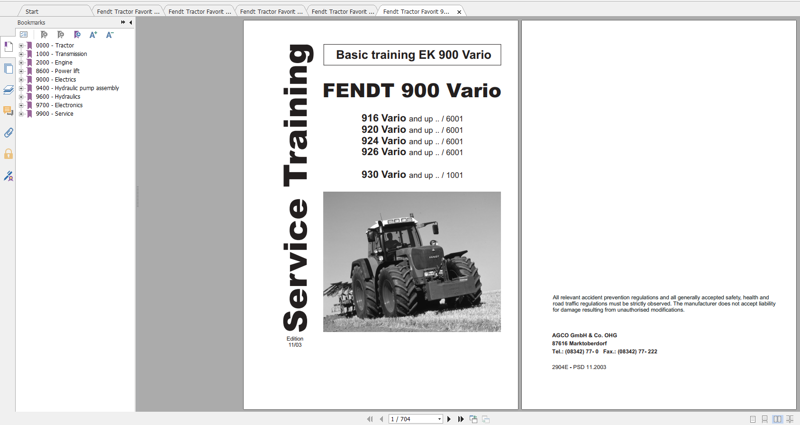Image resolution: width=800 pixels, height=425 pixels.
Task: Go to the first page
Action: [370, 419]
